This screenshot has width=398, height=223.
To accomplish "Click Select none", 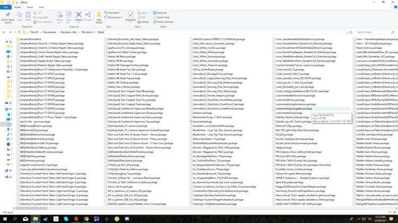I will coord(161,17).
